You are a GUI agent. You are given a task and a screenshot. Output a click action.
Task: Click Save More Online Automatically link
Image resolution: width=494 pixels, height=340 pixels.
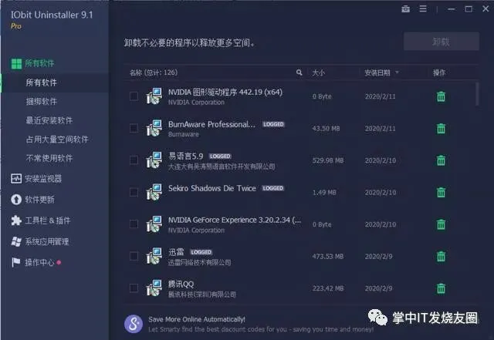tap(197, 319)
